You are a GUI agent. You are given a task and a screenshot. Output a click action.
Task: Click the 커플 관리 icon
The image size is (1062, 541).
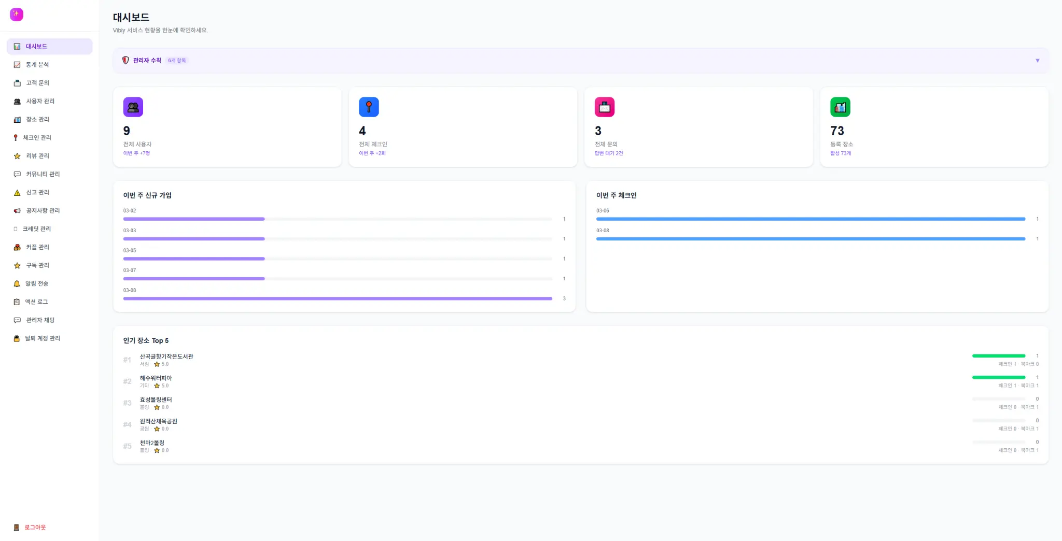pyautogui.click(x=17, y=247)
